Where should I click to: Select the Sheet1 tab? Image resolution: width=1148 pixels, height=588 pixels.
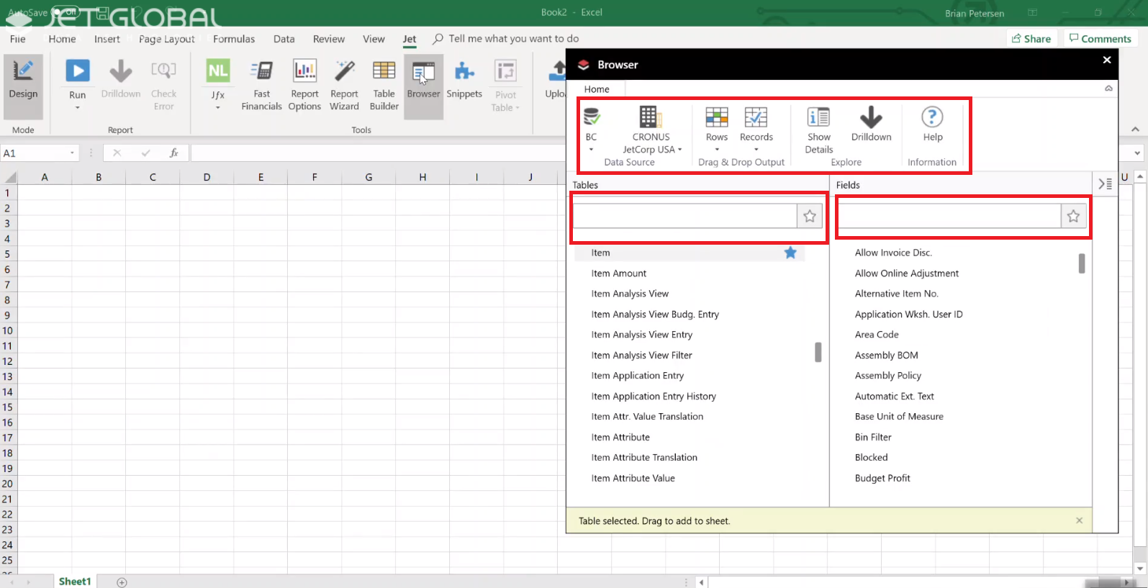click(75, 582)
